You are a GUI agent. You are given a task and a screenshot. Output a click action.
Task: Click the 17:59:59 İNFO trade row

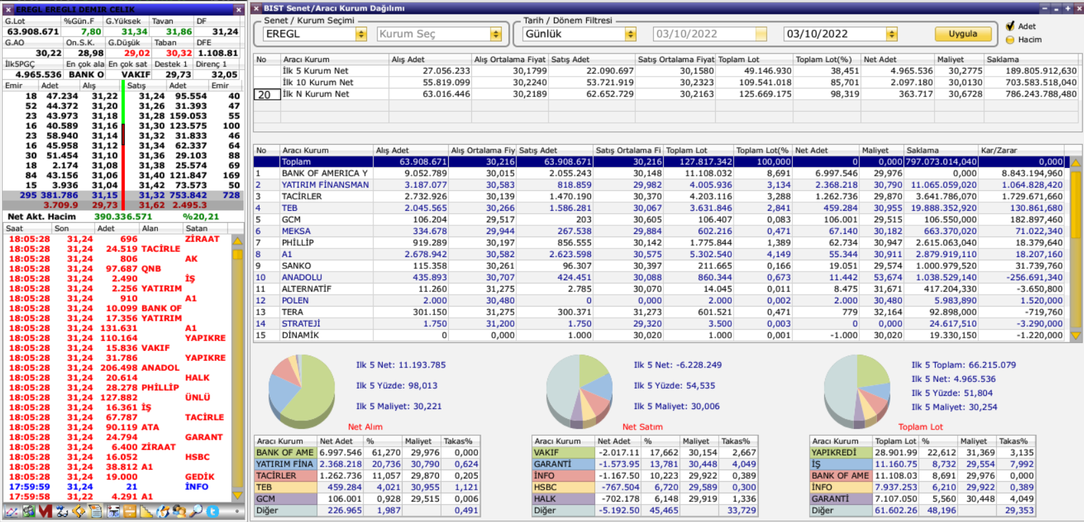pyautogui.click(x=119, y=486)
